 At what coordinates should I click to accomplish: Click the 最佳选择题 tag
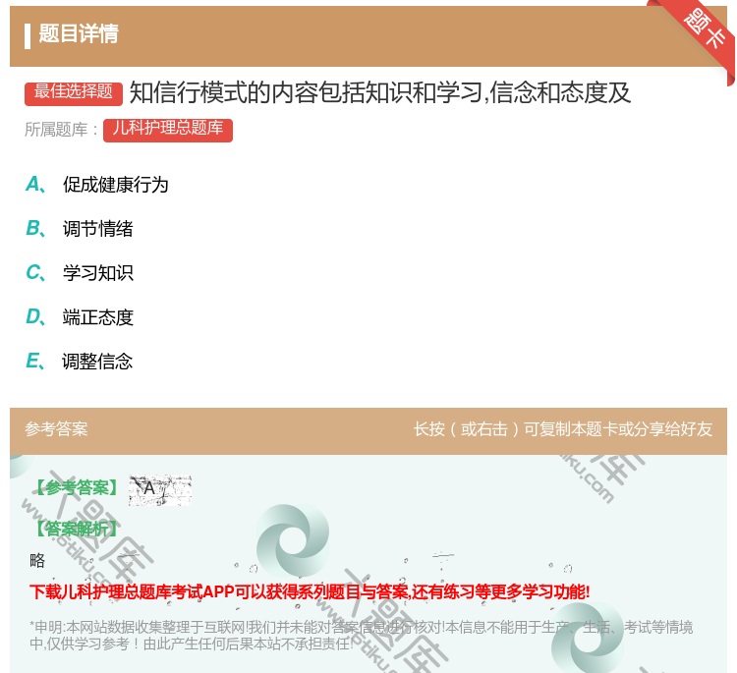tap(74, 93)
